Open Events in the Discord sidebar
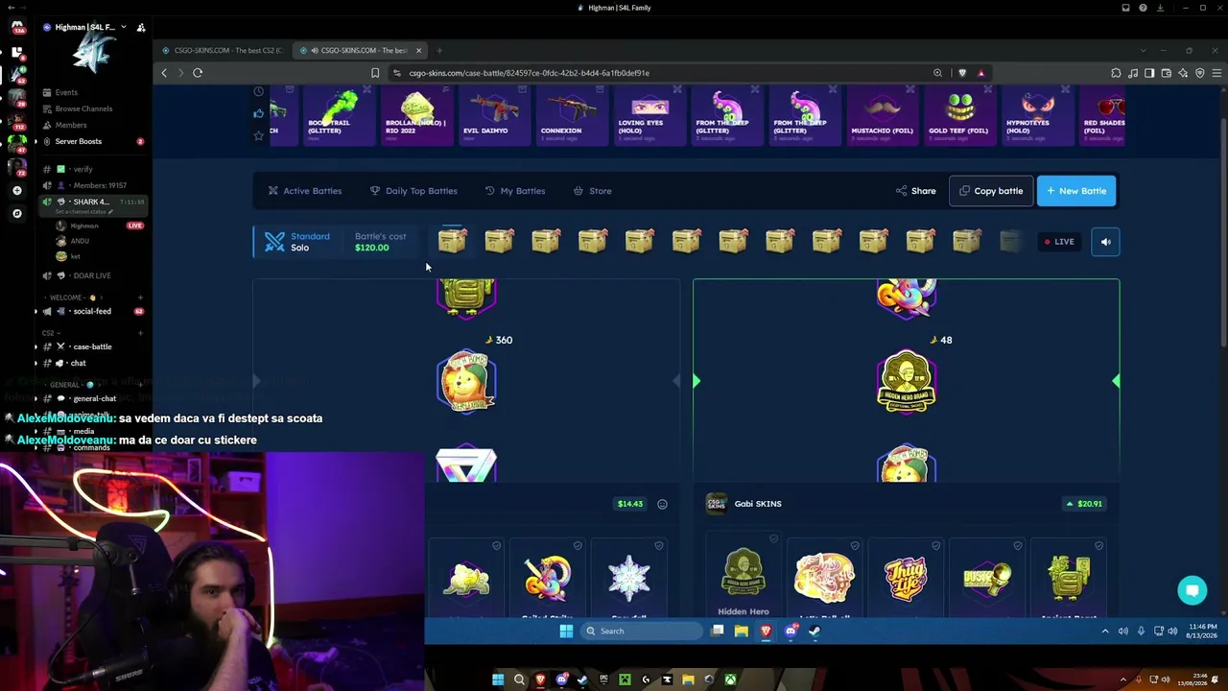Viewport: 1228px width, 691px height. tap(66, 92)
